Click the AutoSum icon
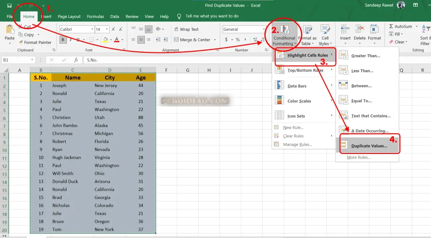The image size is (431, 238). click(391, 26)
